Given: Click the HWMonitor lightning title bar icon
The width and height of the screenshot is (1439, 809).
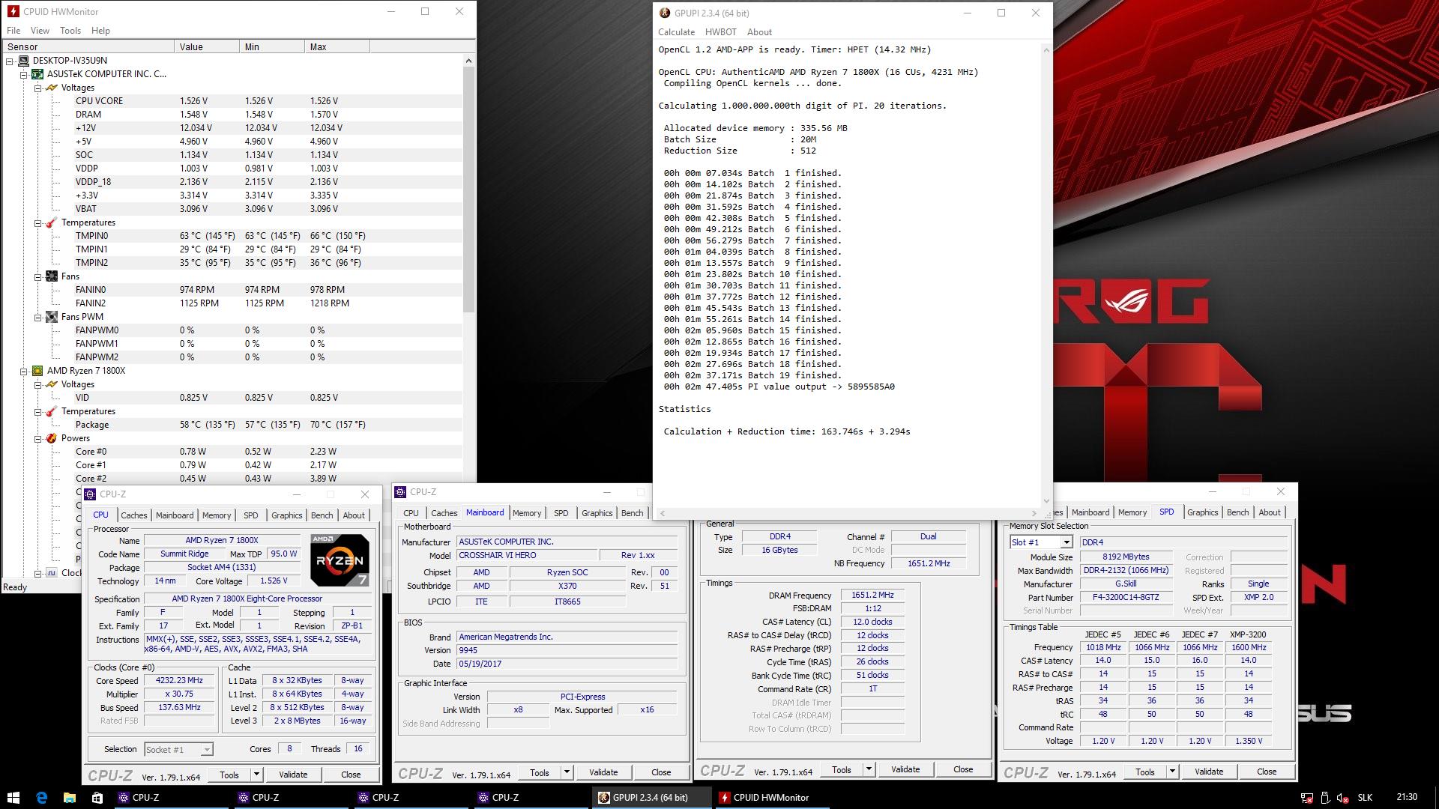Looking at the screenshot, I should coord(13,11).
